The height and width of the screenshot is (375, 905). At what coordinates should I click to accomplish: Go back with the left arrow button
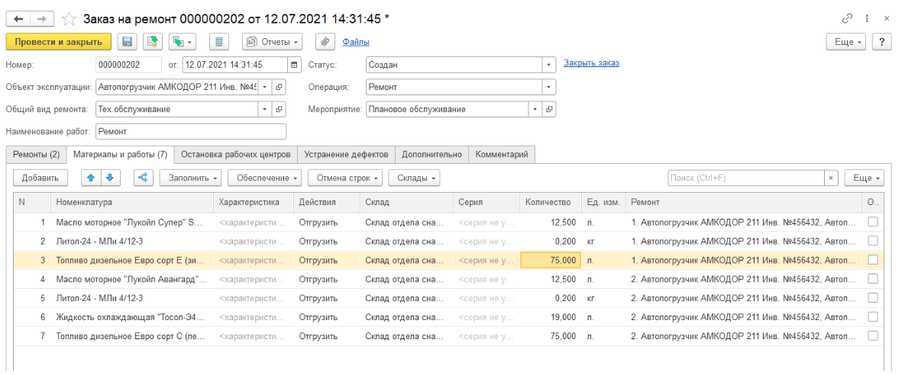[x=18, y=18]
